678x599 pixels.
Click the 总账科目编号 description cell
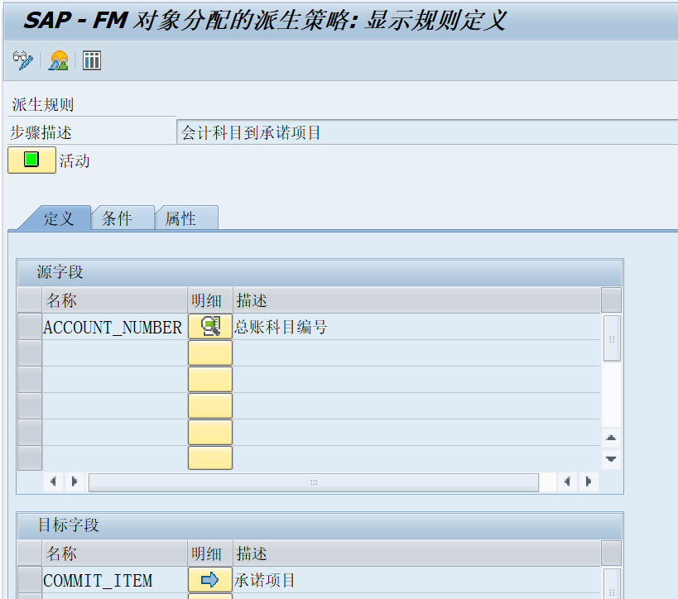[x=416, y=327]
